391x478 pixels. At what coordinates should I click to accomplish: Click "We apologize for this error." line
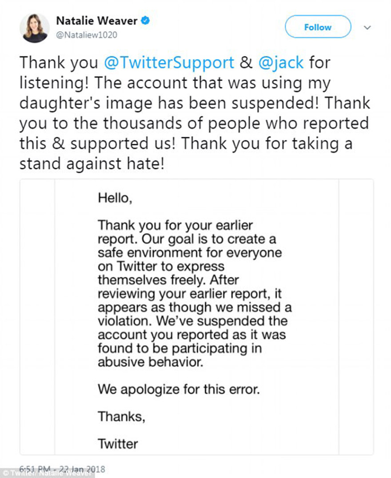tap(179, 390)
